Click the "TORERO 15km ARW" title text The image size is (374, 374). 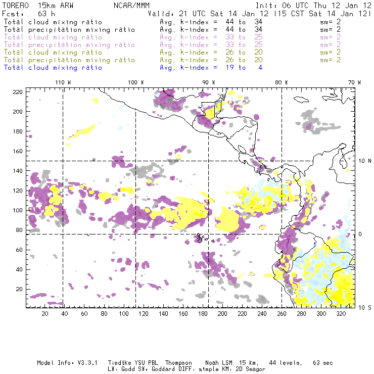point(38,6)
